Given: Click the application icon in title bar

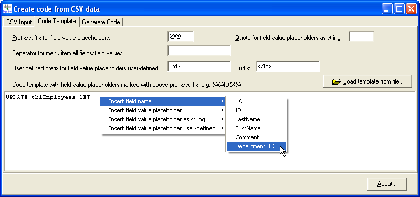Looking at the screenshot, I should (7, 9).
